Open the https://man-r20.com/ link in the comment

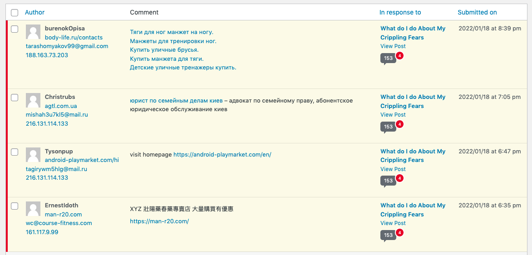coord(159,221)
